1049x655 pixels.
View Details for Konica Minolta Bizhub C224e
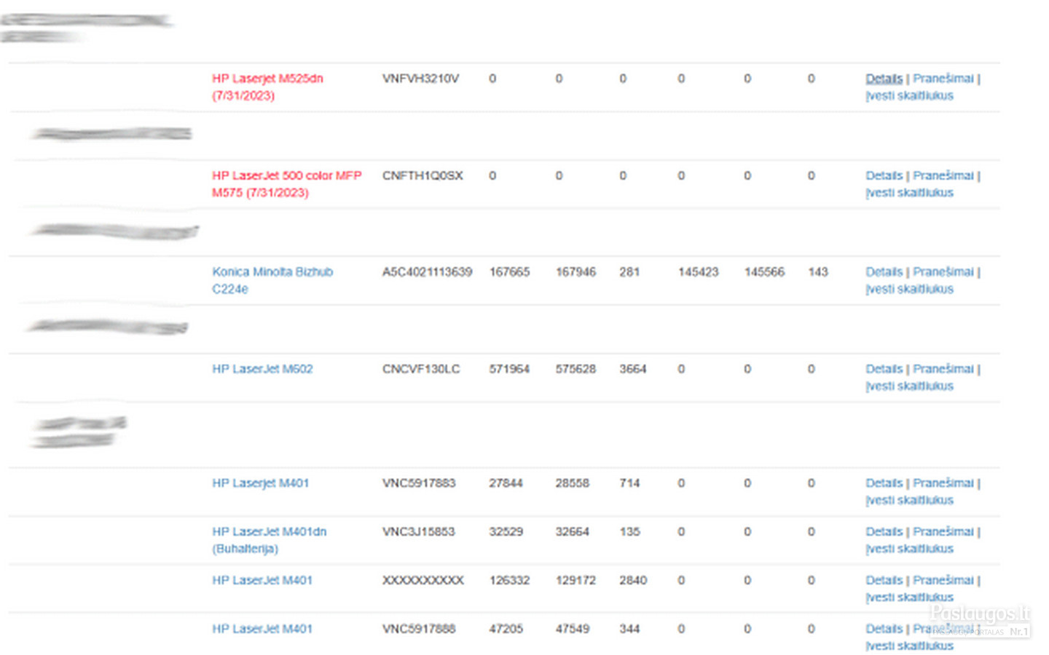pos(884,271)
